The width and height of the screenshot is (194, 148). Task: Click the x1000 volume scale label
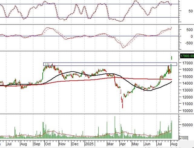pos(183,138)
